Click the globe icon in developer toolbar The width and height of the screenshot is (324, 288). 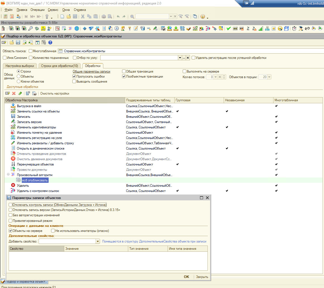tap(77, 28)
